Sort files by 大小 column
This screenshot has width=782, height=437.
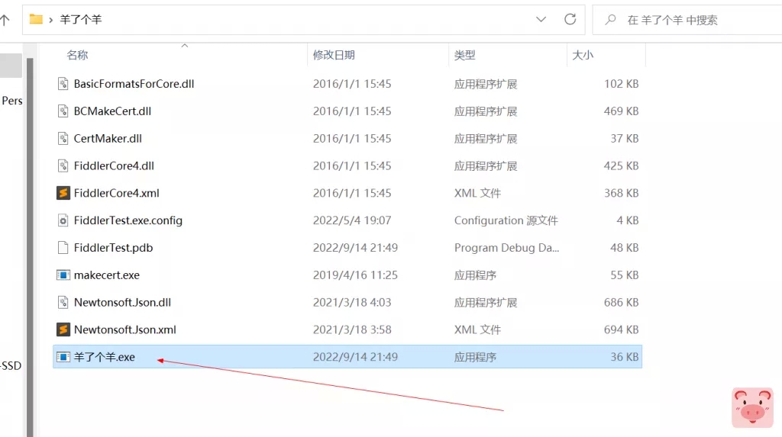click(583, 56)
